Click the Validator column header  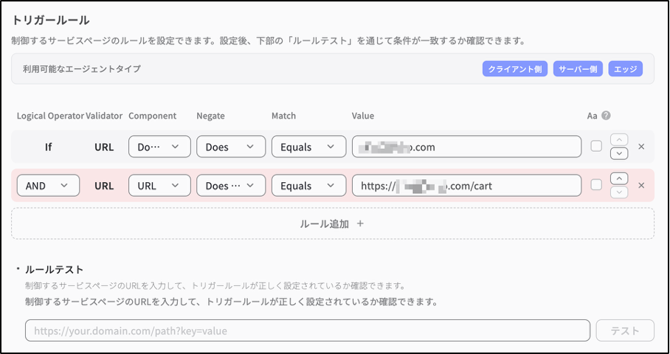(x=104, y=116)
